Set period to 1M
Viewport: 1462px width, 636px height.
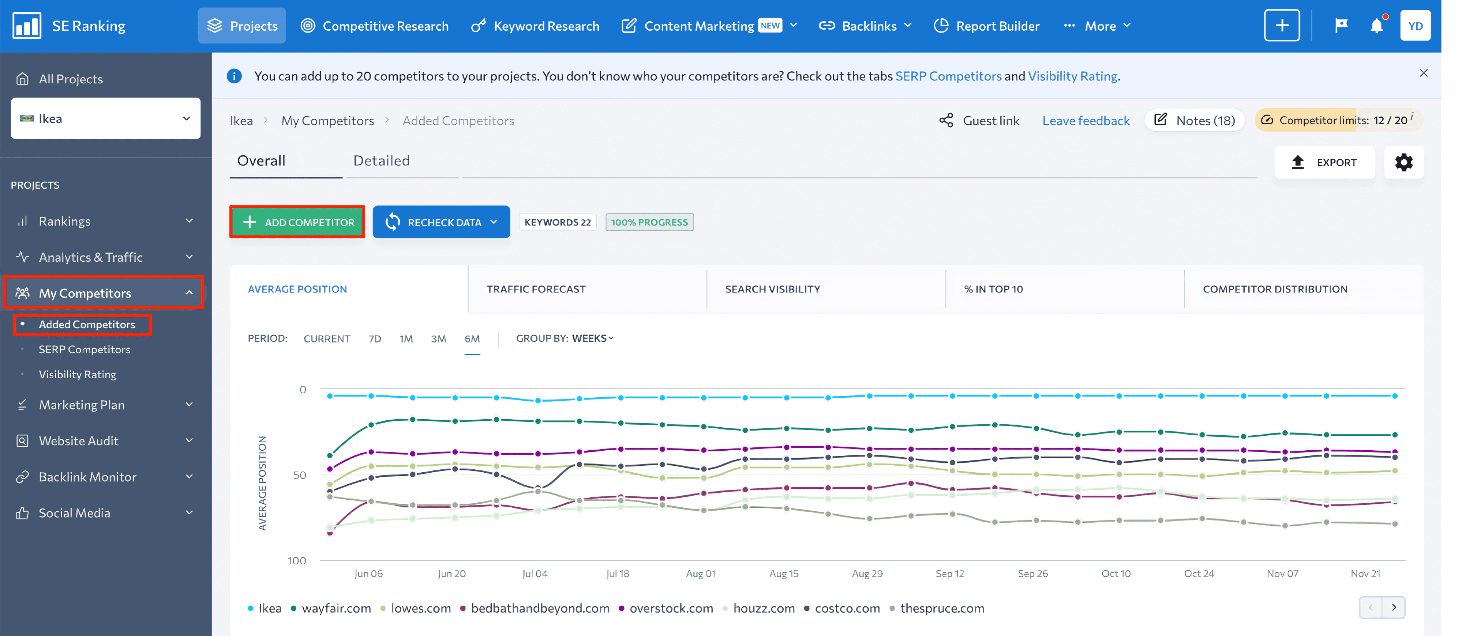pyautogui.click(x=406, y=339)
